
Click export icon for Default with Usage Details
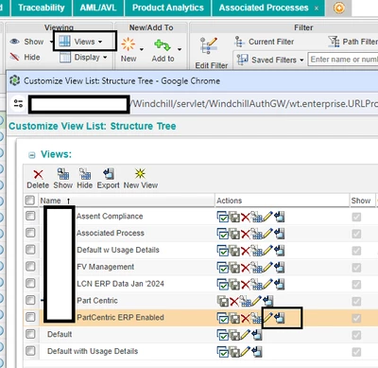[x=257, y=352]
